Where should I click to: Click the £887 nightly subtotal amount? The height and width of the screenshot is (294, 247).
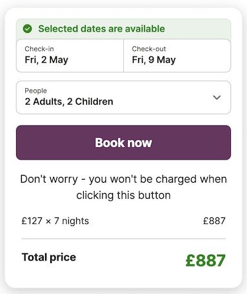pos(214,221)
